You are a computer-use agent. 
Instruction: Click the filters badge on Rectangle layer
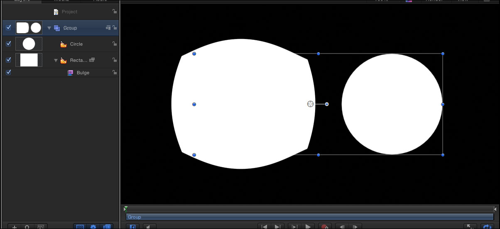tap(92, 60)
